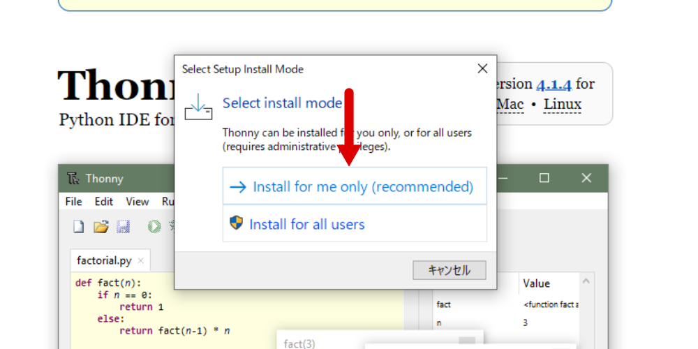Choose Install for all users option

click(x=355, y=223)
